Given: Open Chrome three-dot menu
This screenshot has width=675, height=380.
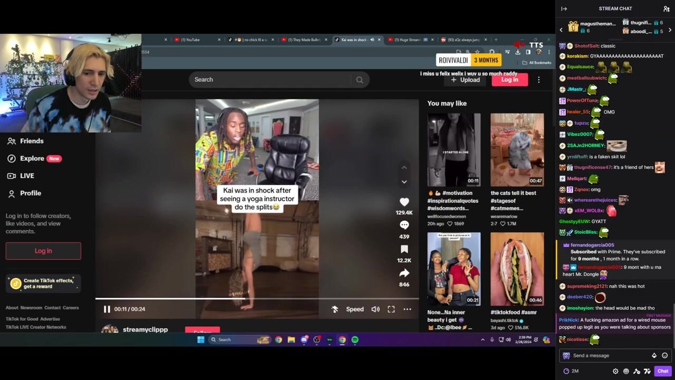Looking at the screenshot, I should tap(549, 52).
